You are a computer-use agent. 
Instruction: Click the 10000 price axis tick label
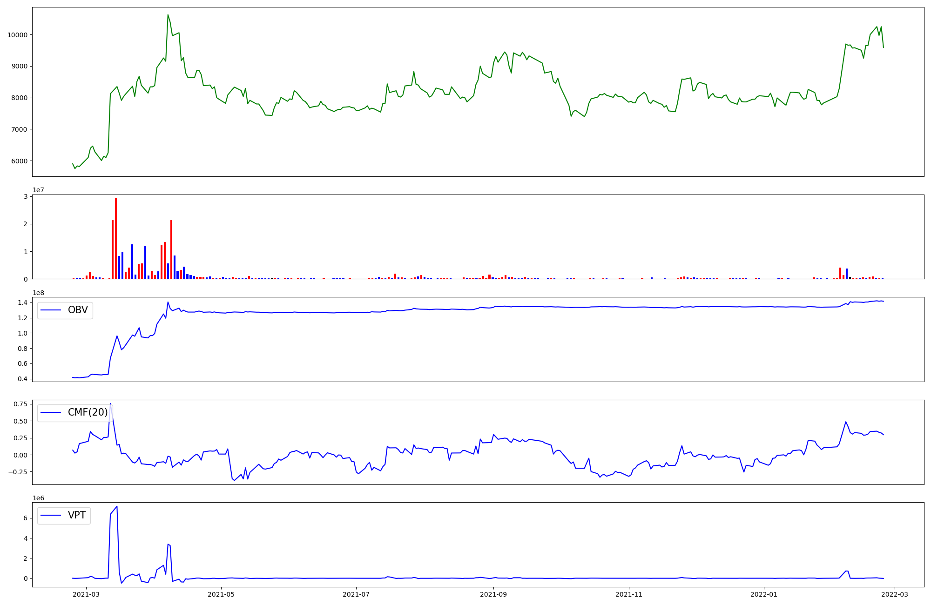point(18,35)
